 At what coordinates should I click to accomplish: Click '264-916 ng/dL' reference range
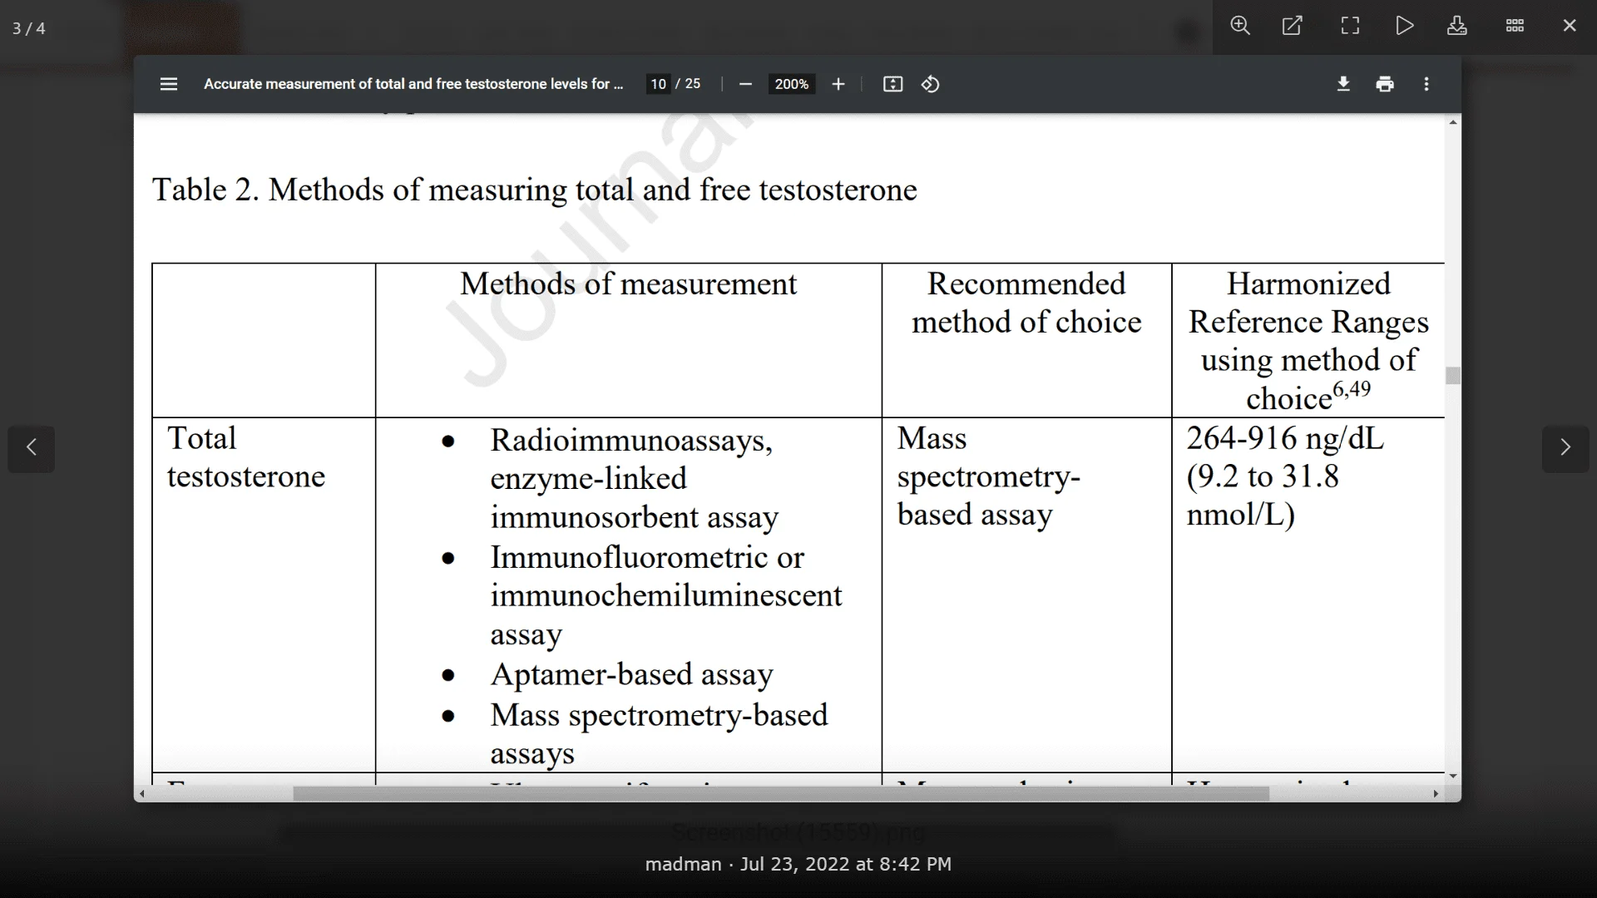(1285, 438)
